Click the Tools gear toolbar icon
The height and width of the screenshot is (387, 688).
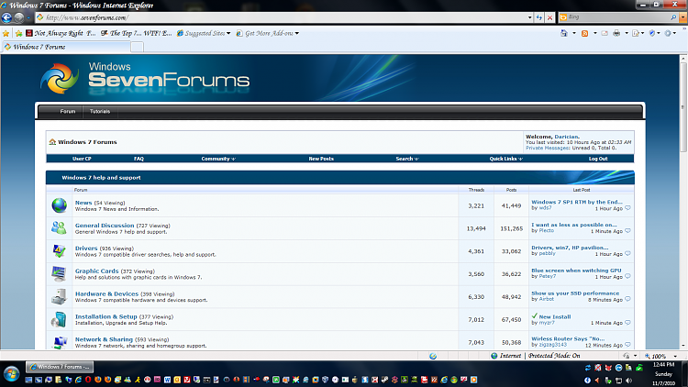[x=668, y=33]
